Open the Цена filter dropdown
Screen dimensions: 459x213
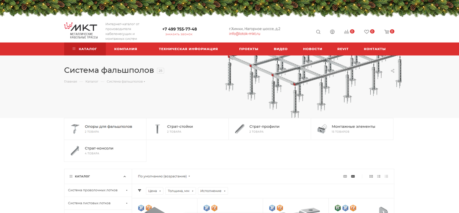point(155,191)
